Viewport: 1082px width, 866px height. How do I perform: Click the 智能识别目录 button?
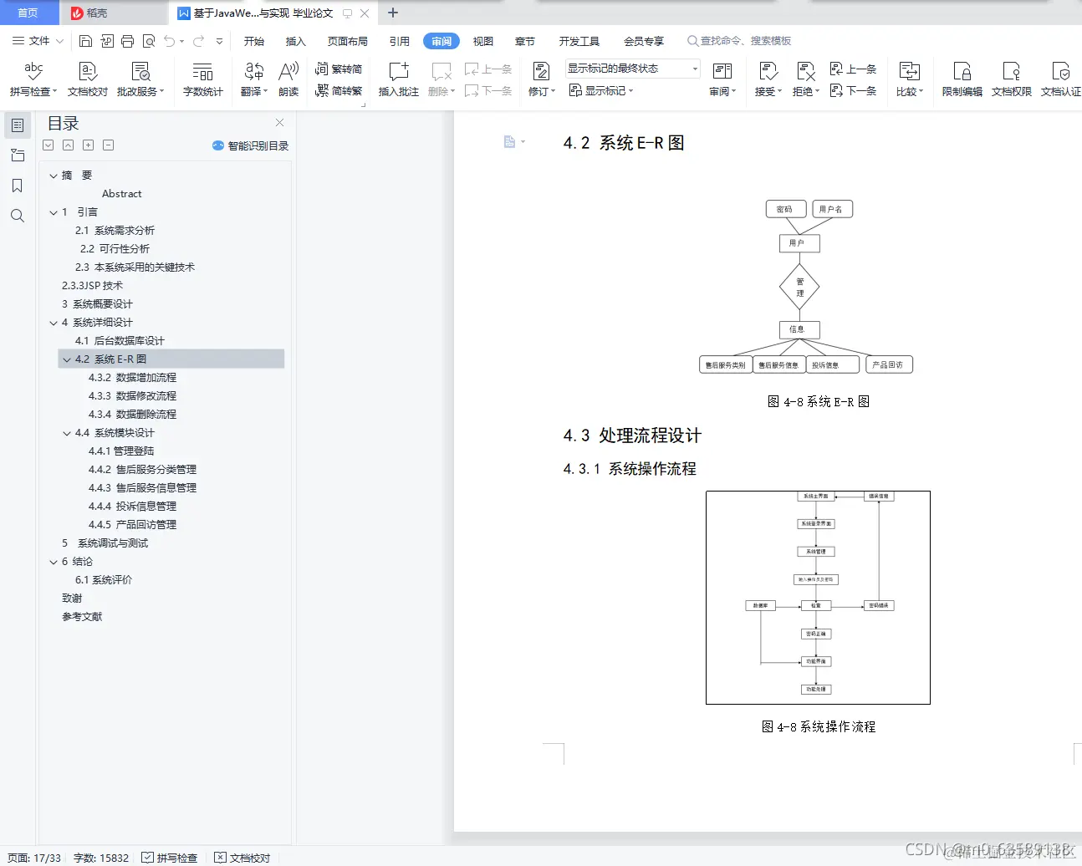(251, 146)
